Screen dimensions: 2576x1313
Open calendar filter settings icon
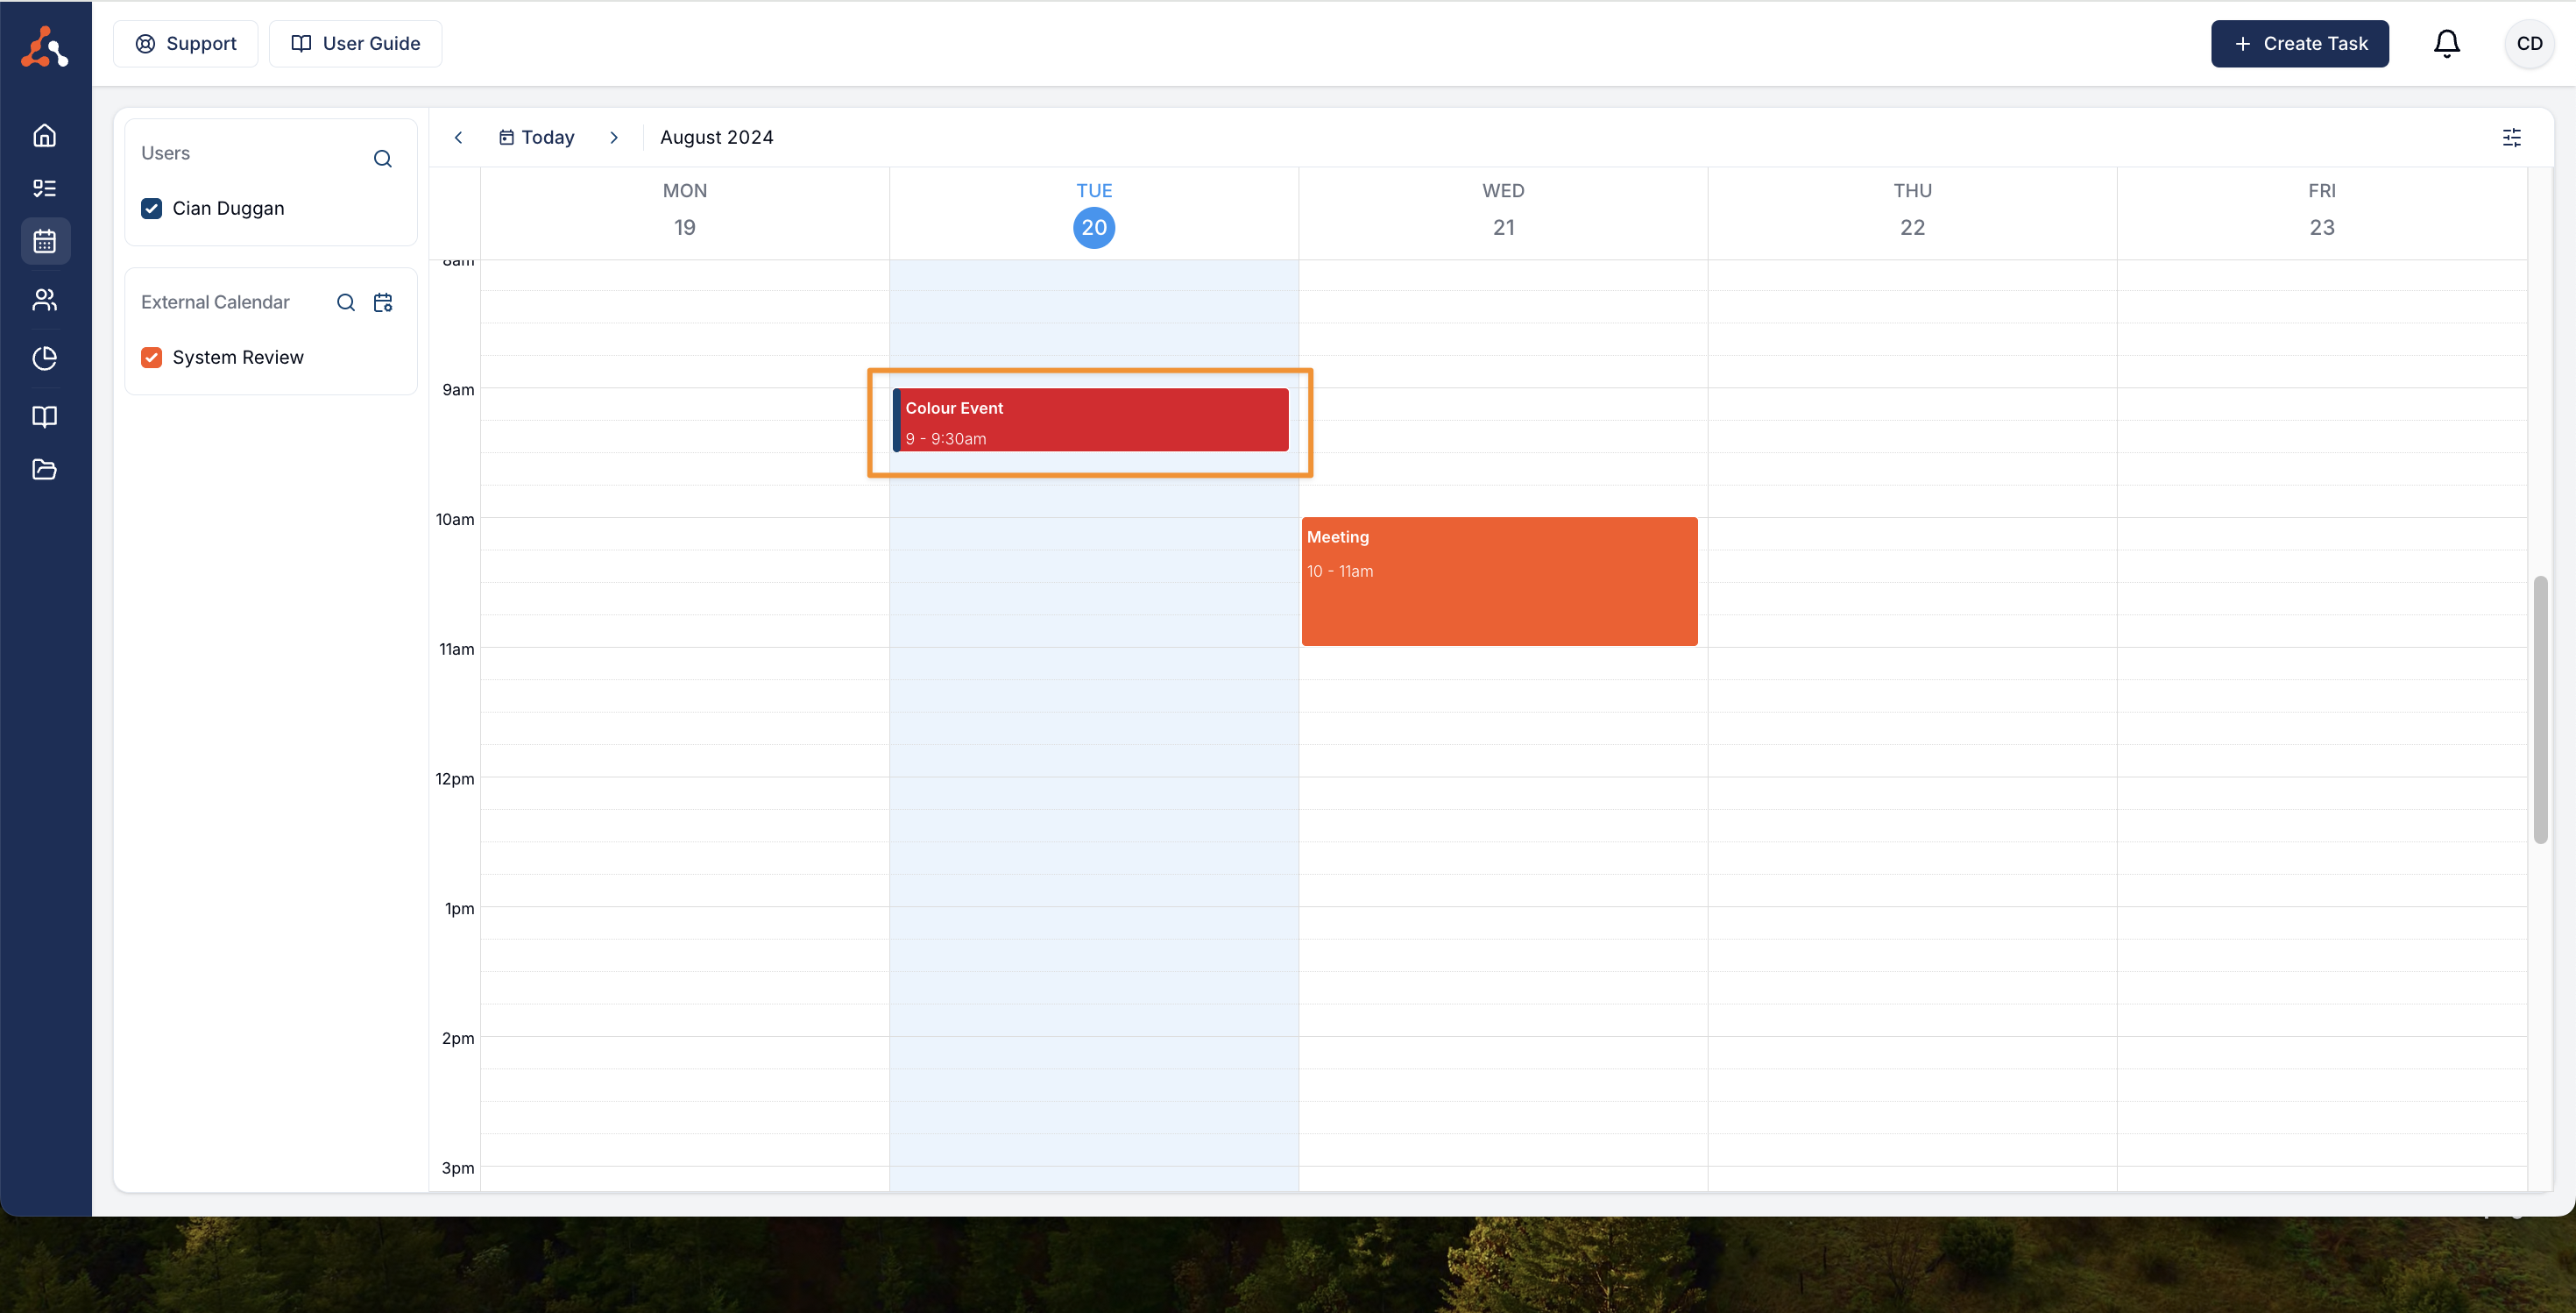tap(2511, 138)
